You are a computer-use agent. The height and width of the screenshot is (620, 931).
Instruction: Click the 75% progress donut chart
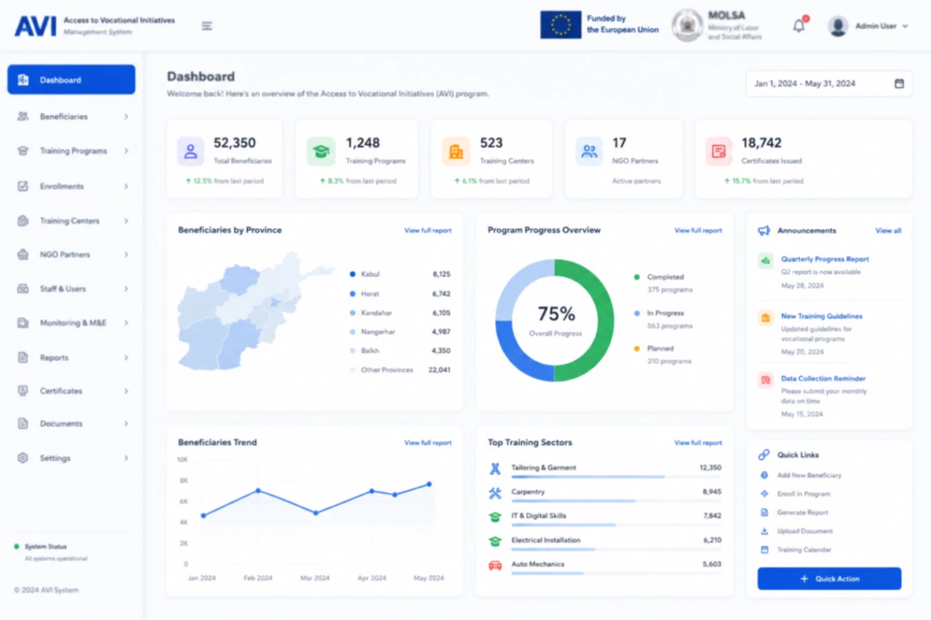click(x=554, y=320)
